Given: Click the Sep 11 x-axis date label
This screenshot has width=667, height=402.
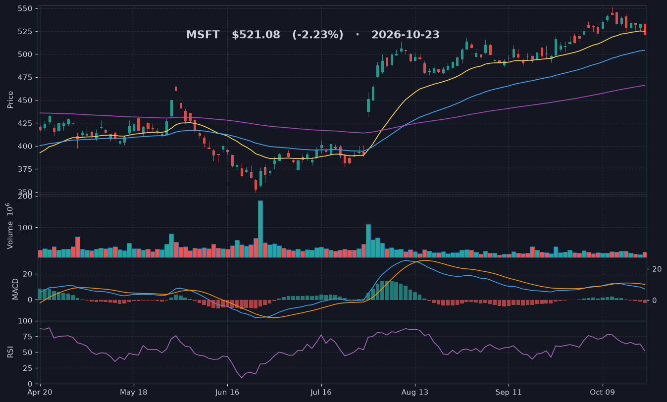Looking at the screenshot, I should coord(509,392).
